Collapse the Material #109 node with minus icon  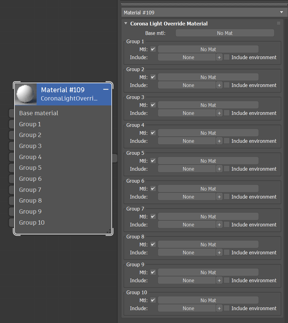point(106,89)
